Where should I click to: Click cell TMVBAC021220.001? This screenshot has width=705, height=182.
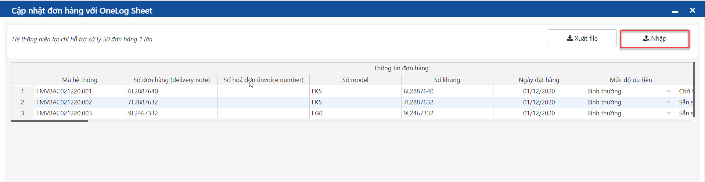click(80, 91)
